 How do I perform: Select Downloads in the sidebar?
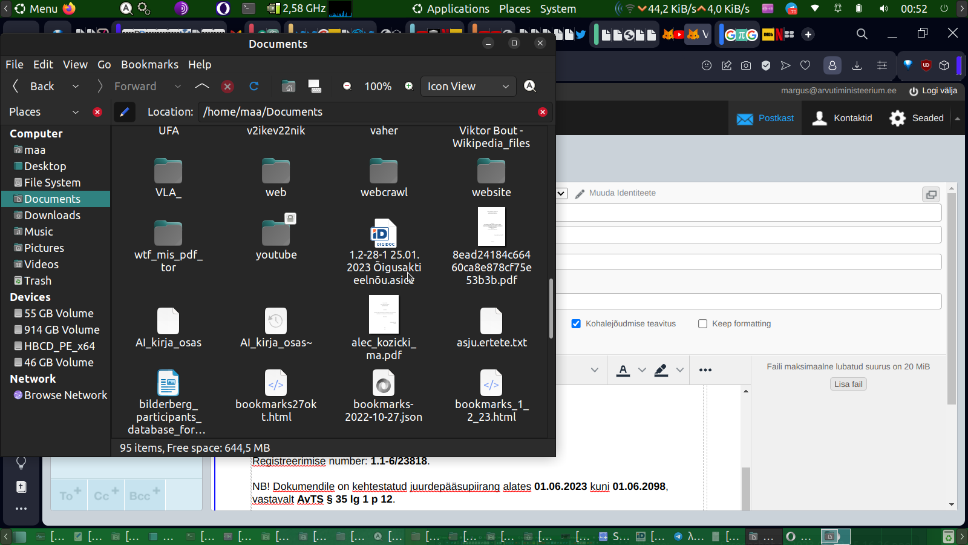[52, 216]
